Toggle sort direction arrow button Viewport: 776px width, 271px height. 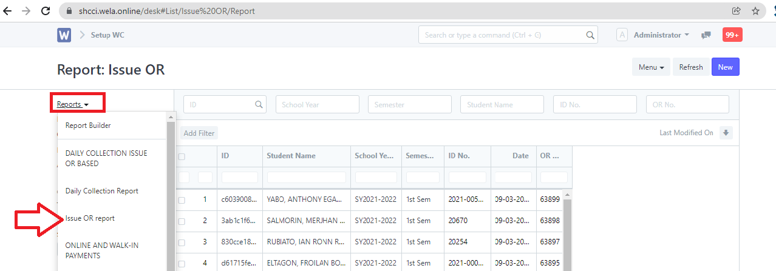click(x=726, y=133)
